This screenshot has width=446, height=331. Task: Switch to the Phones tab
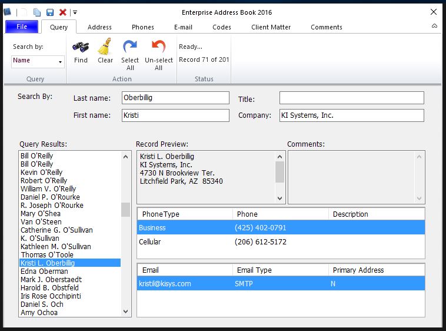pyautogui.click(x=143, y=27)
